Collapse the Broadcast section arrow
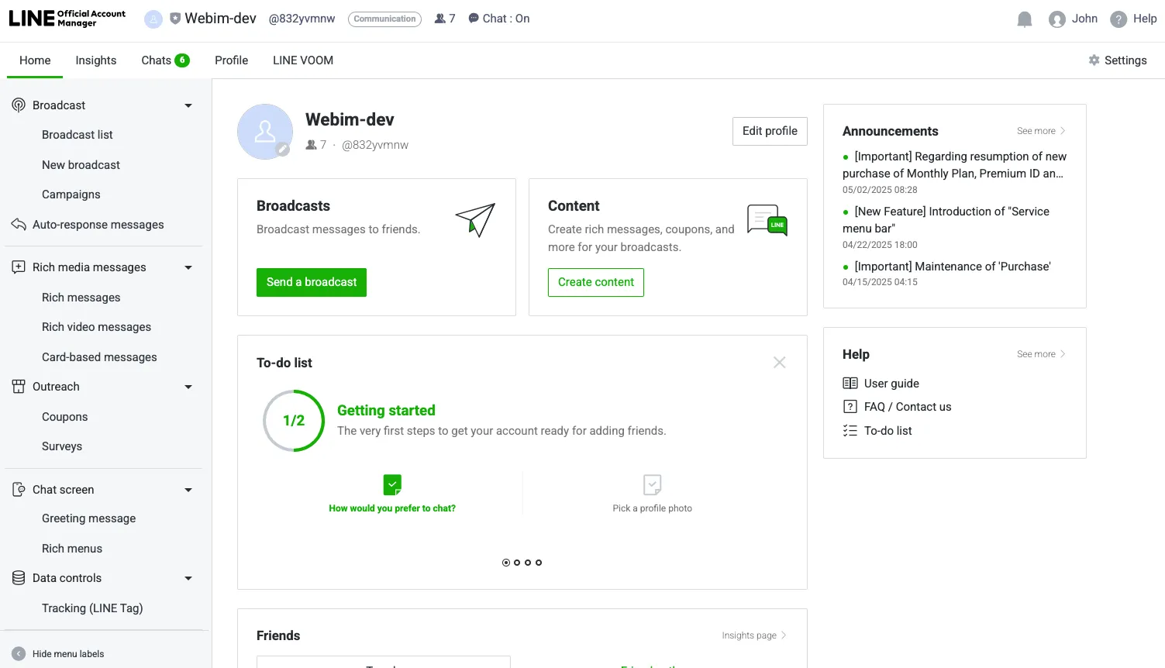Image resolution: width=1165 pixels, height=668 pixels. click(x=188, y=105)
